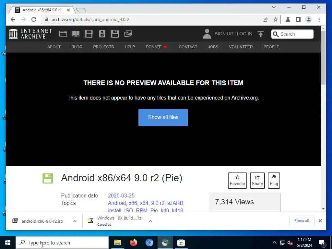The width and height of the screenshot is (332, 249).
Task: Close the downloads bar
Action: pyautogui.click(x=320, y=221)
